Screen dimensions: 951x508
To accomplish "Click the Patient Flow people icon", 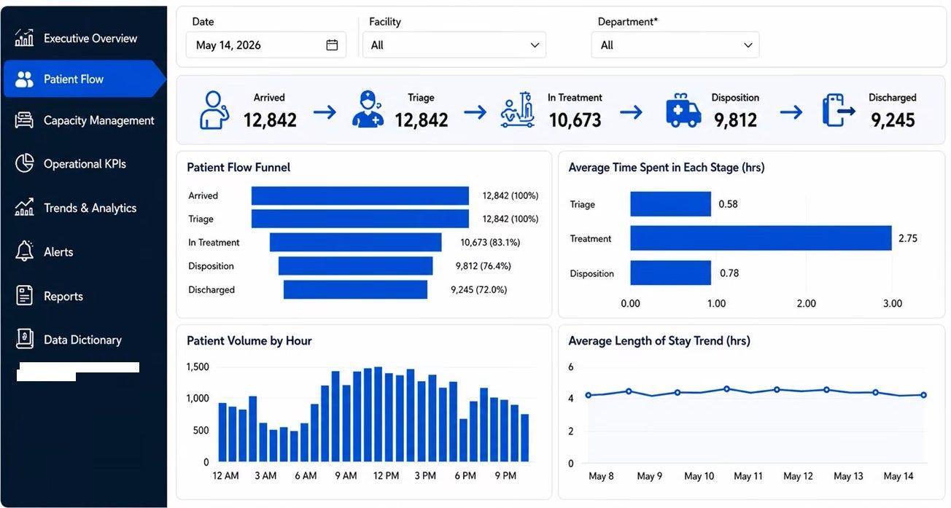I will click(x=24, y=79).
